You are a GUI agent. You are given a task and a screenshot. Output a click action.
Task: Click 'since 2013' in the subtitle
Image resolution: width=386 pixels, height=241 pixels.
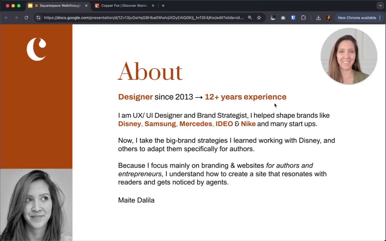pos(174,97)
